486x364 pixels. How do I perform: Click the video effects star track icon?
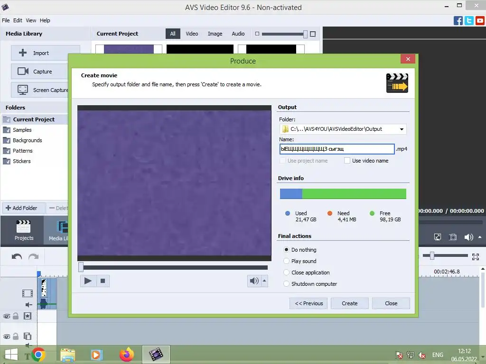point(28,316)
